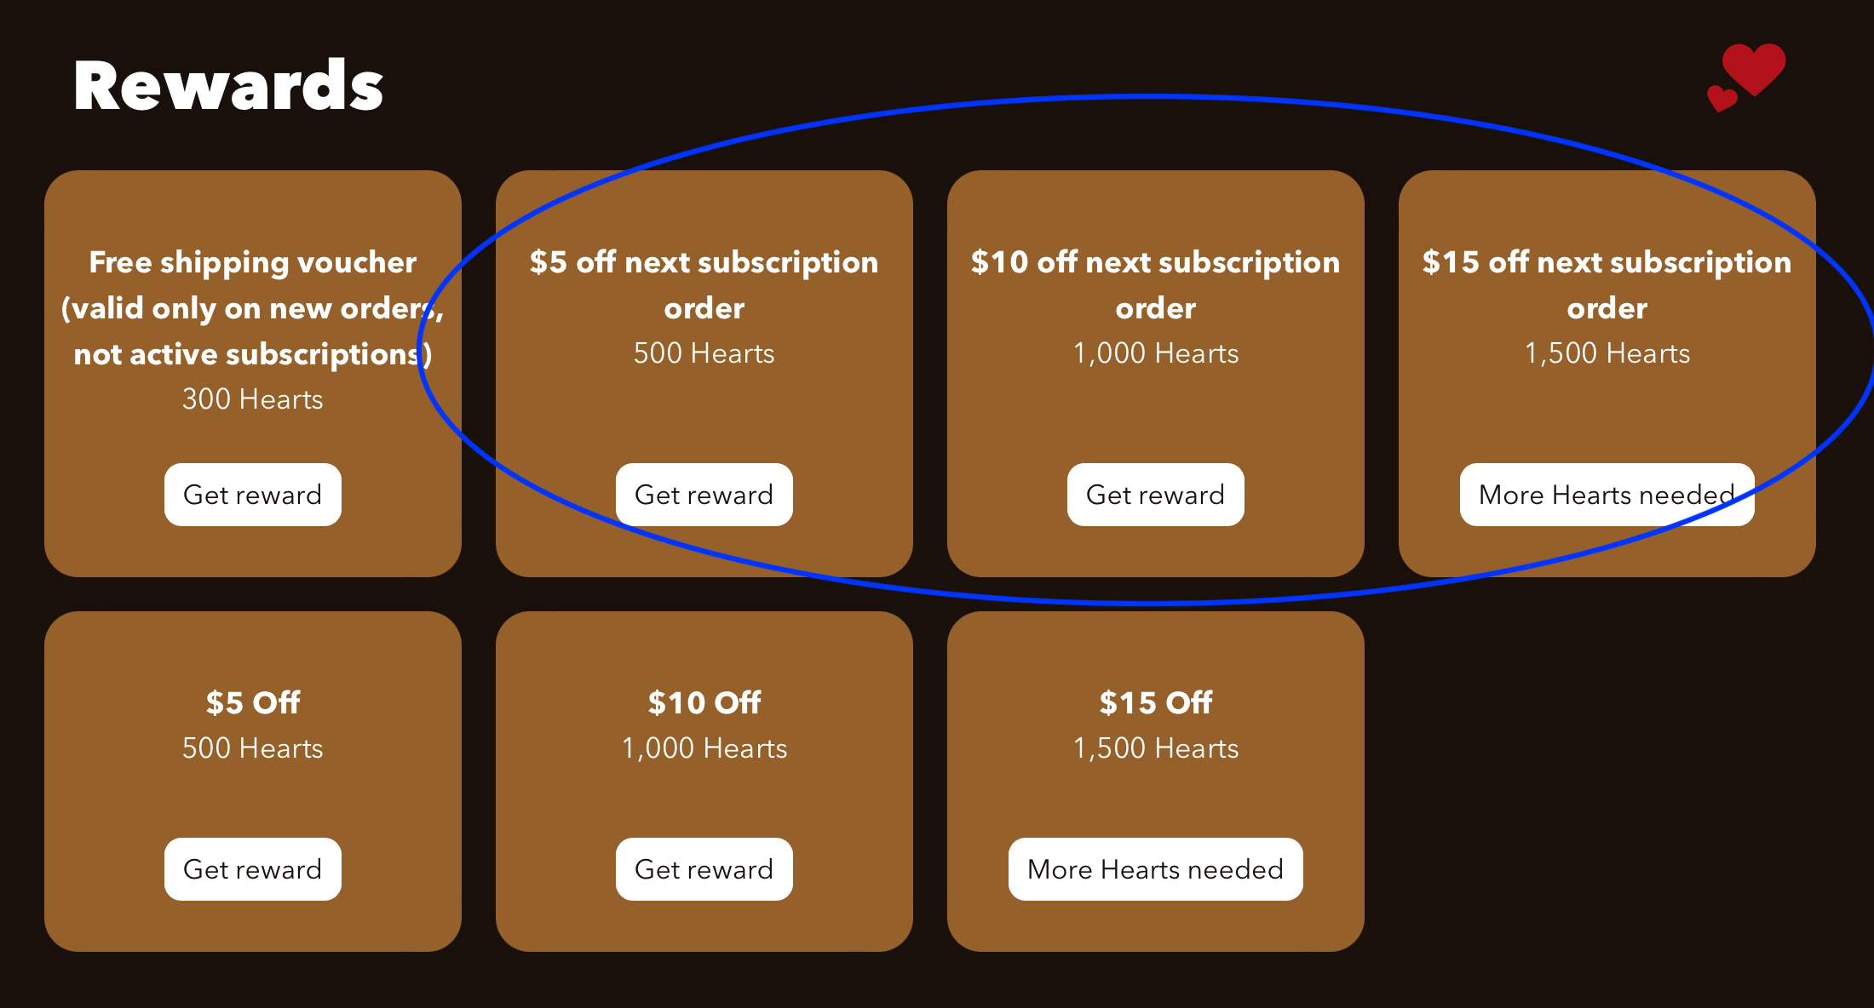Get the $5 off next subscription reward
1874x1008 pixels.
704,495
